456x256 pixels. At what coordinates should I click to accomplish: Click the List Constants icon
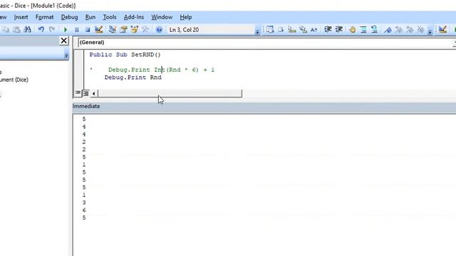[x=281, y=30]
